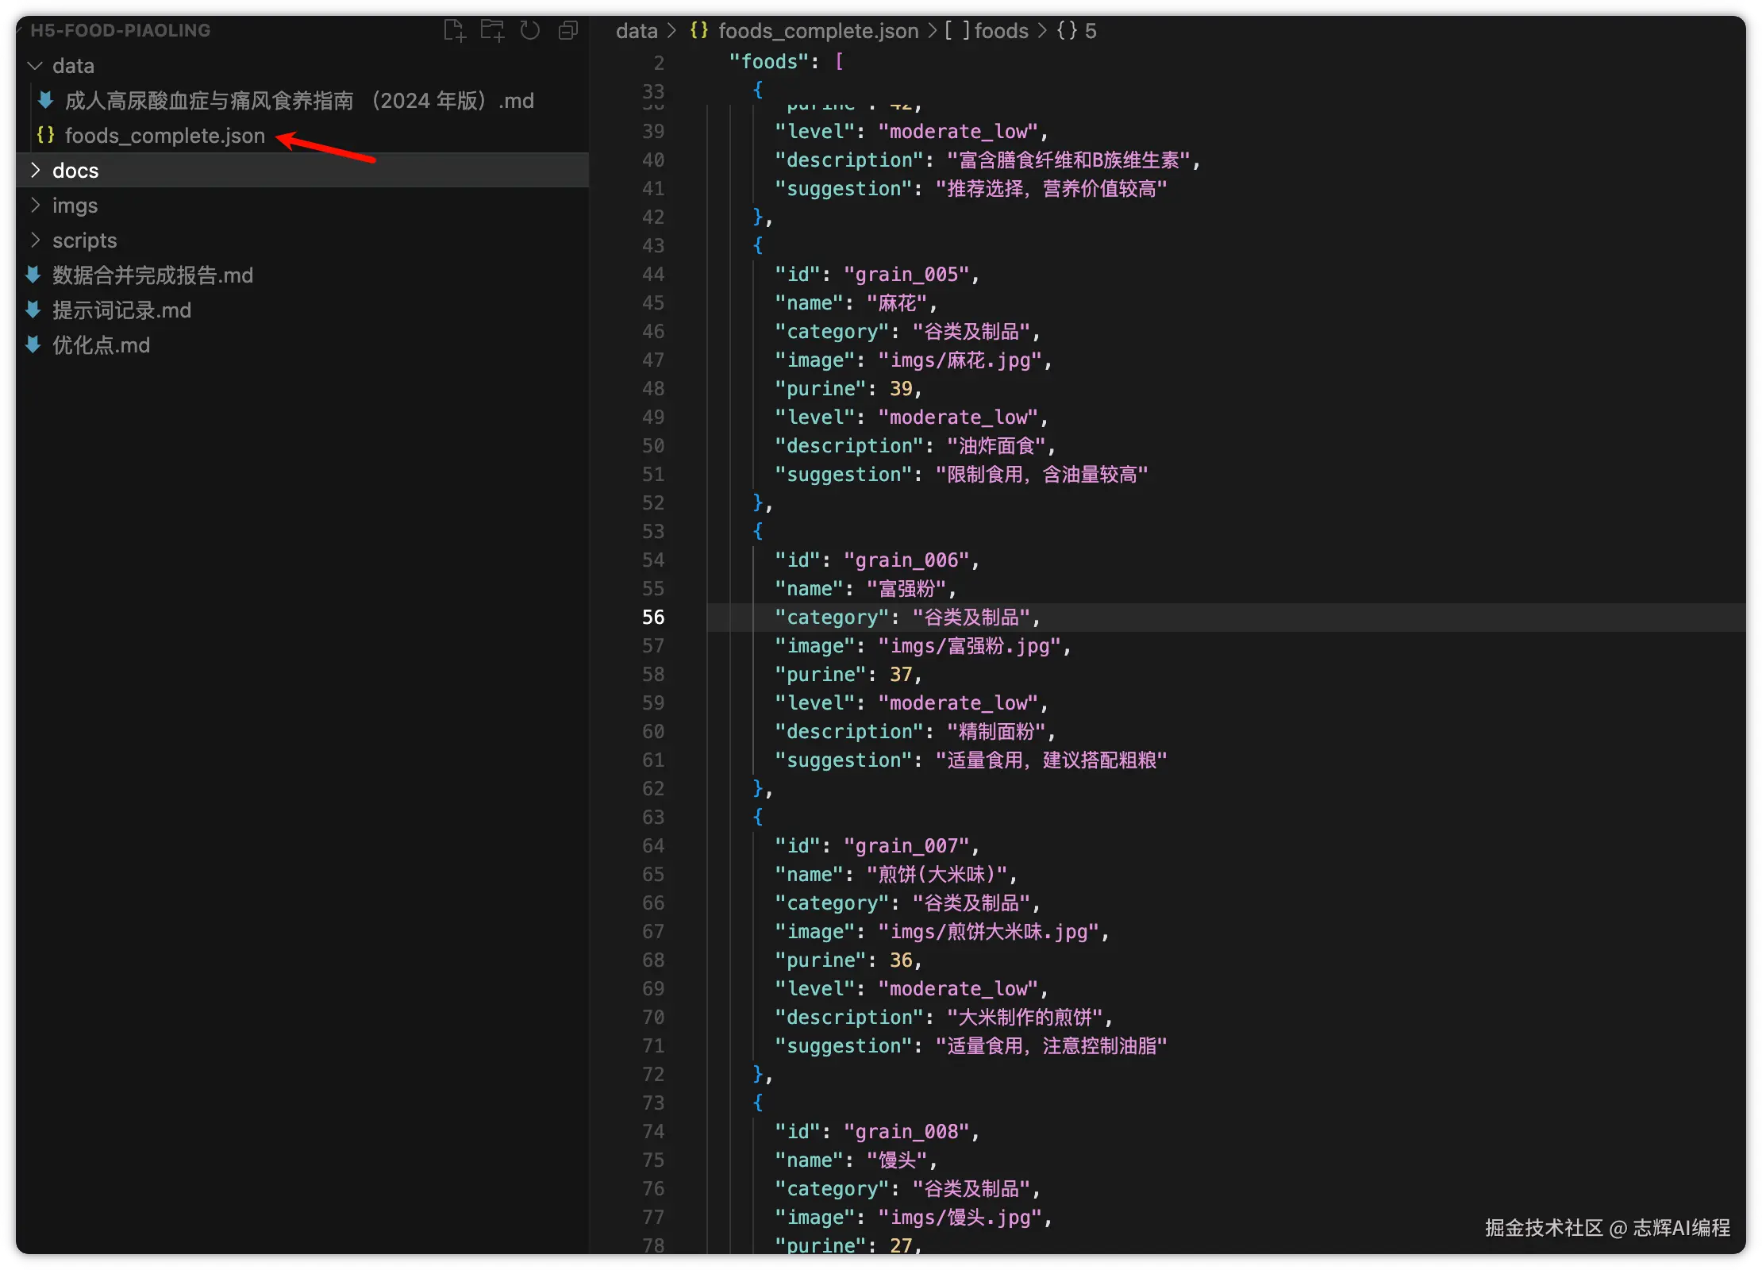1762x1270 pixels.
Task: Click the braces icon in breadcrumb before foods_complete.json
Action: (x=698, y=31)
